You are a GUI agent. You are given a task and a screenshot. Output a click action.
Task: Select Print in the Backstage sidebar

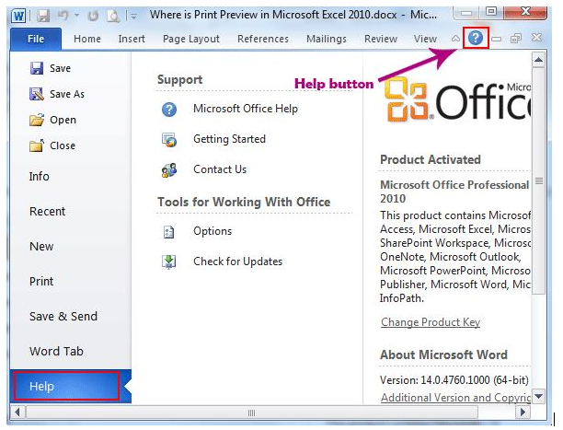point(41,281)
